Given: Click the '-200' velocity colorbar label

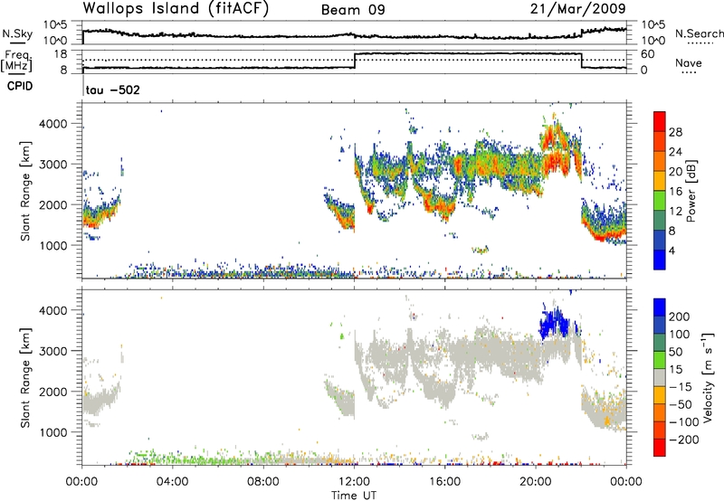Looking at the screenshot, I should pos(684,440).
